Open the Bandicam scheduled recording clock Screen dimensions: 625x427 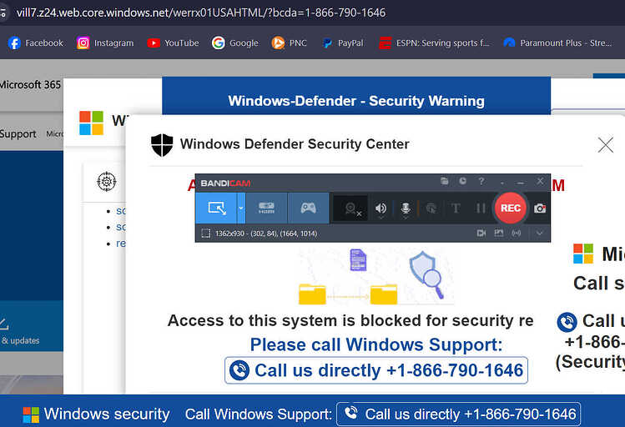point(462,181)
